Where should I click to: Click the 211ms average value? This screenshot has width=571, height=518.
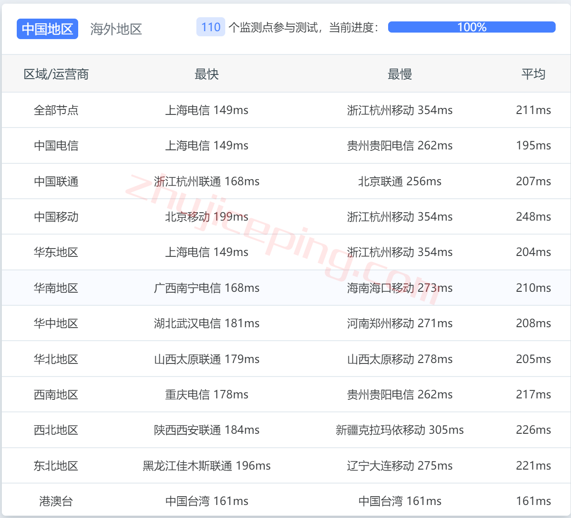click(x=533, y=110)
